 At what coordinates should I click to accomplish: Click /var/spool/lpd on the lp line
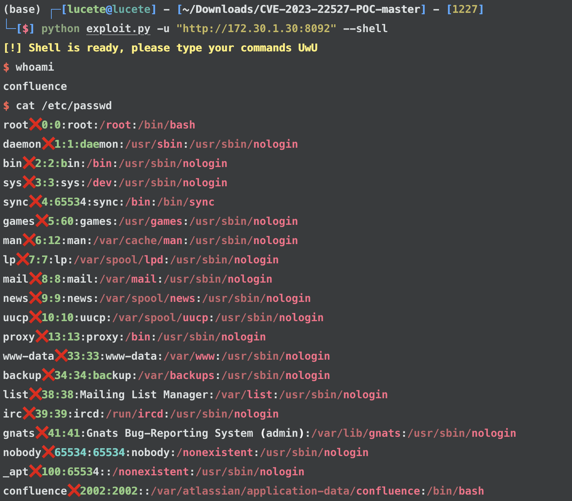118,260
